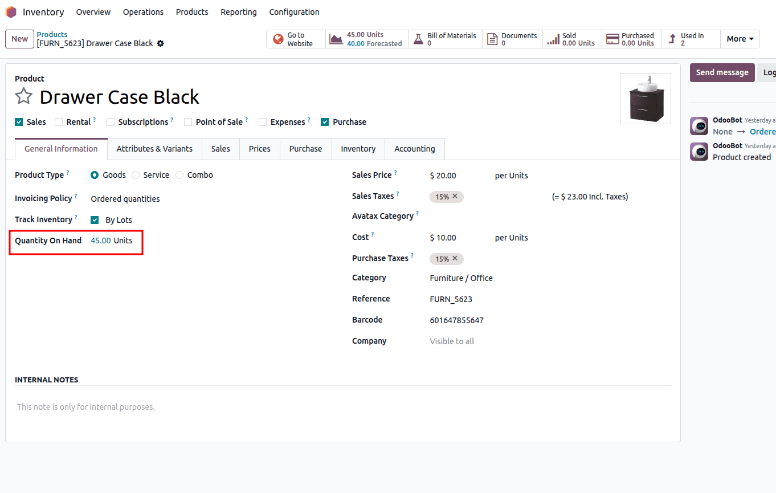
Task: Remove the 15% Sales Taxes tag
Action: [455, 196]
